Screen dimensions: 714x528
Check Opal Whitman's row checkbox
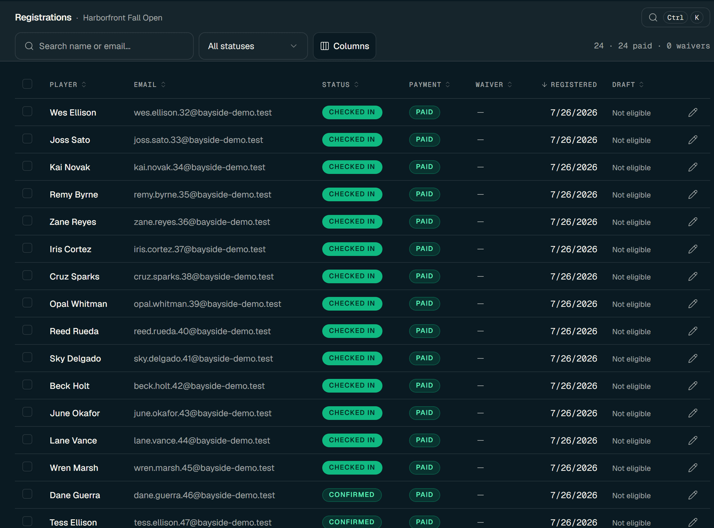pyautogui.click(x=28, y=303)
